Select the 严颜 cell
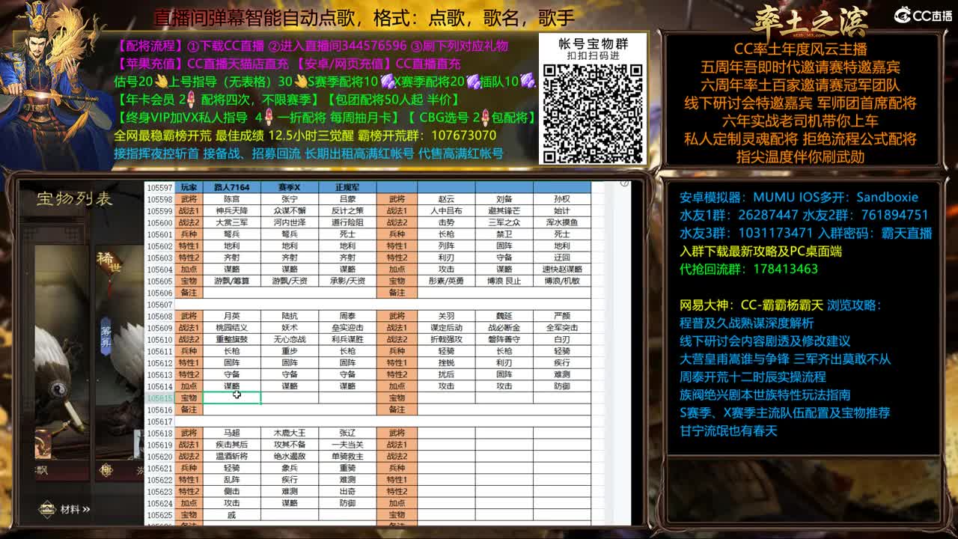 point(562,316)
